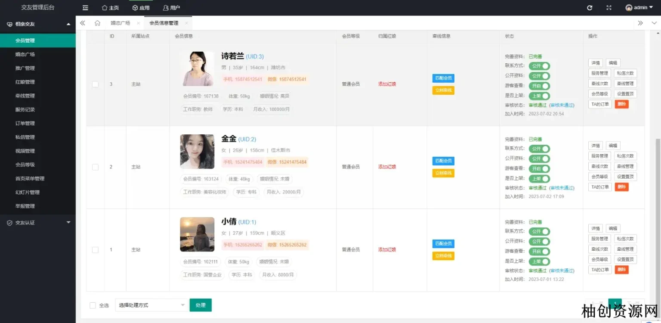Toggle 联系方式 switch for 诗若兰

[539, 66]
